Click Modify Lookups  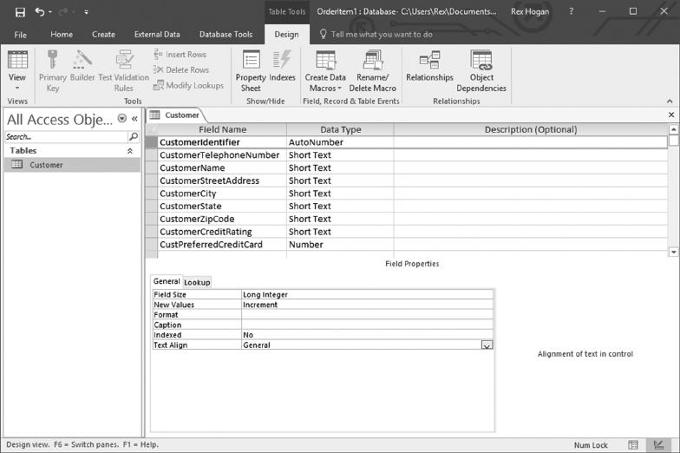(189, 85)
